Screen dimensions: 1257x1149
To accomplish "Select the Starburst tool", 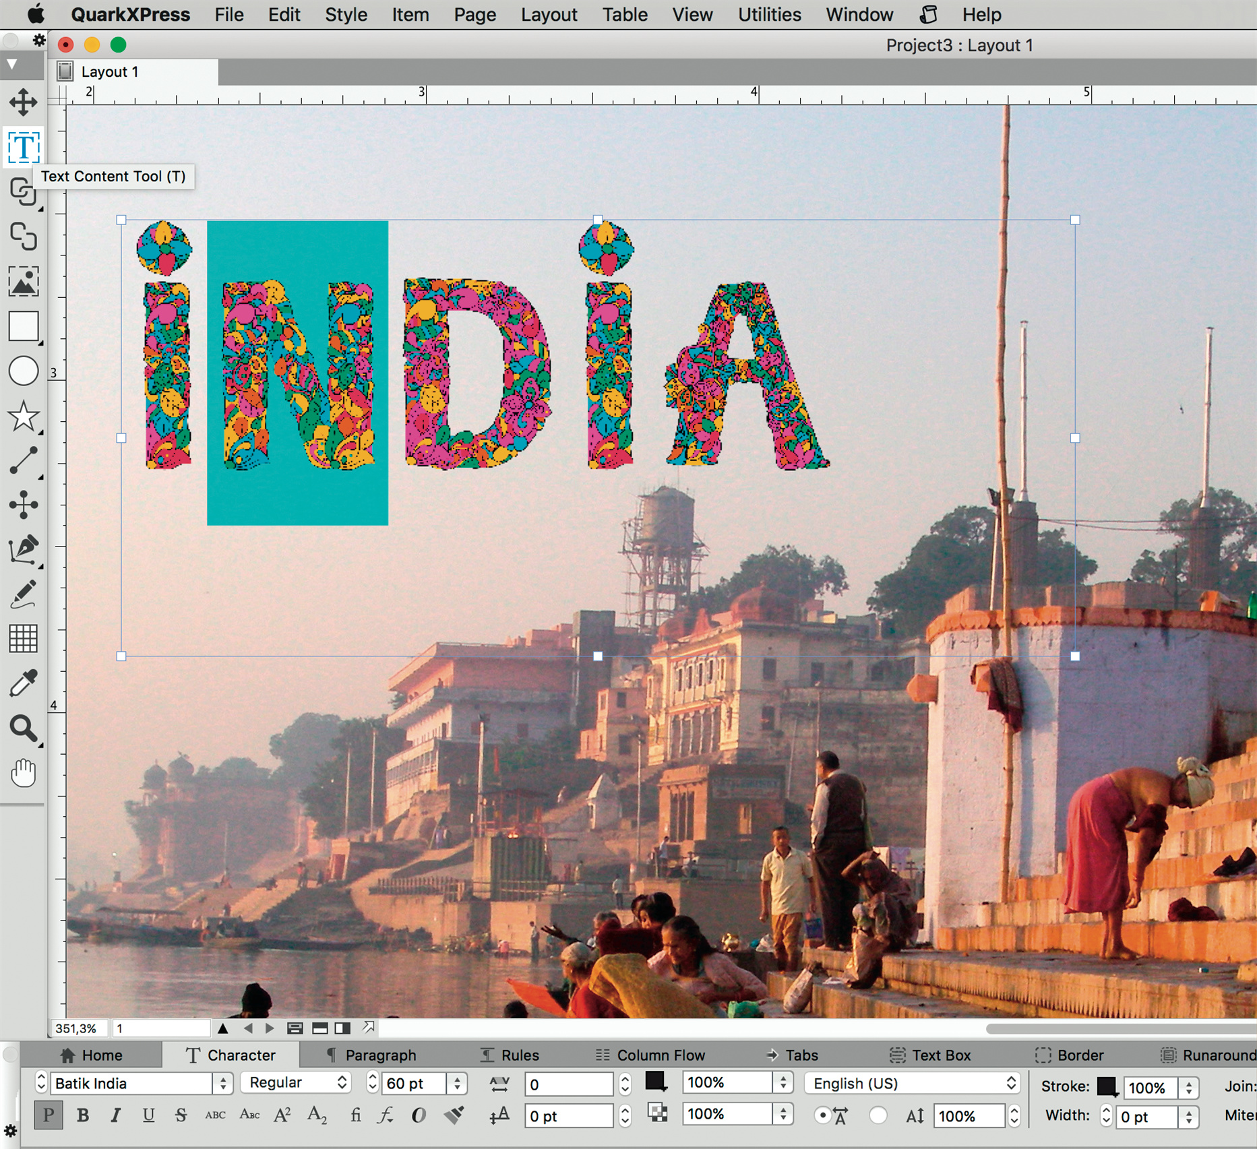I will click(x=23, y=416).
